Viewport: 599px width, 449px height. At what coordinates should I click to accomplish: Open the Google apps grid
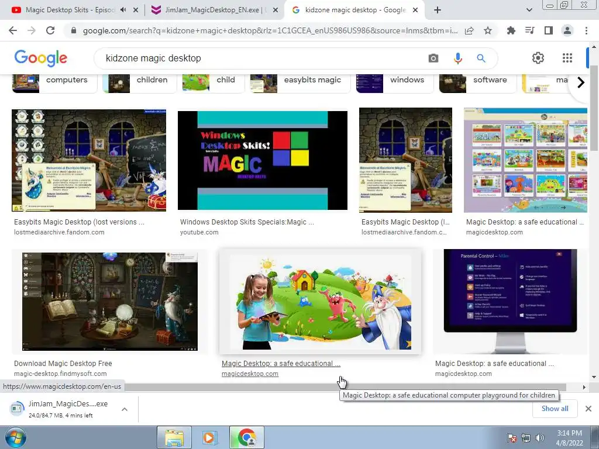click(x=567, y=58)
